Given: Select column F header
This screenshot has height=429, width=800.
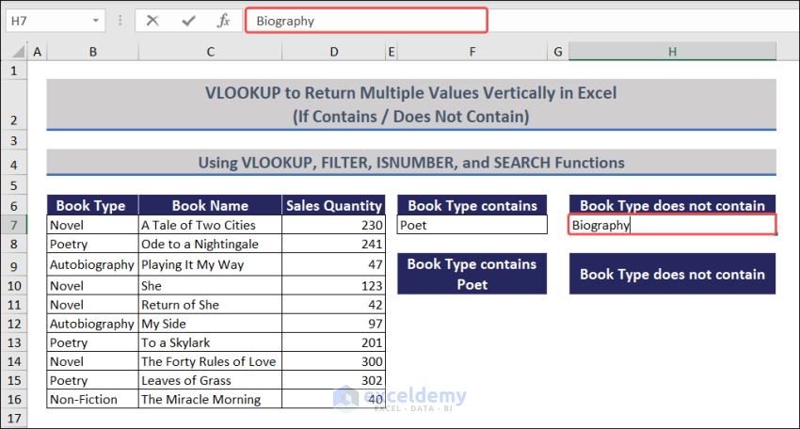Looking at the screenshot, I should [472, 52].
